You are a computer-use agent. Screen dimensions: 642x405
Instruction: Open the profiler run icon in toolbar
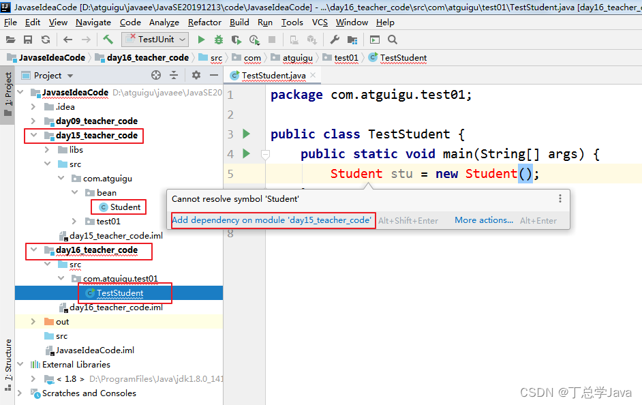(x=254, y=40)
